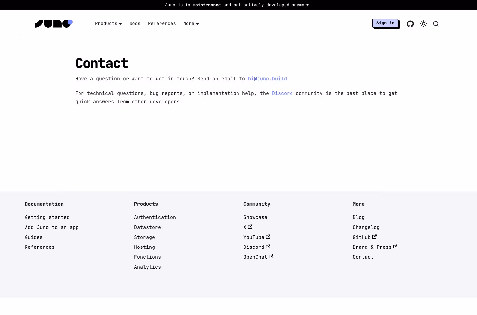Open Analytics product link

(x=147, y=267)
